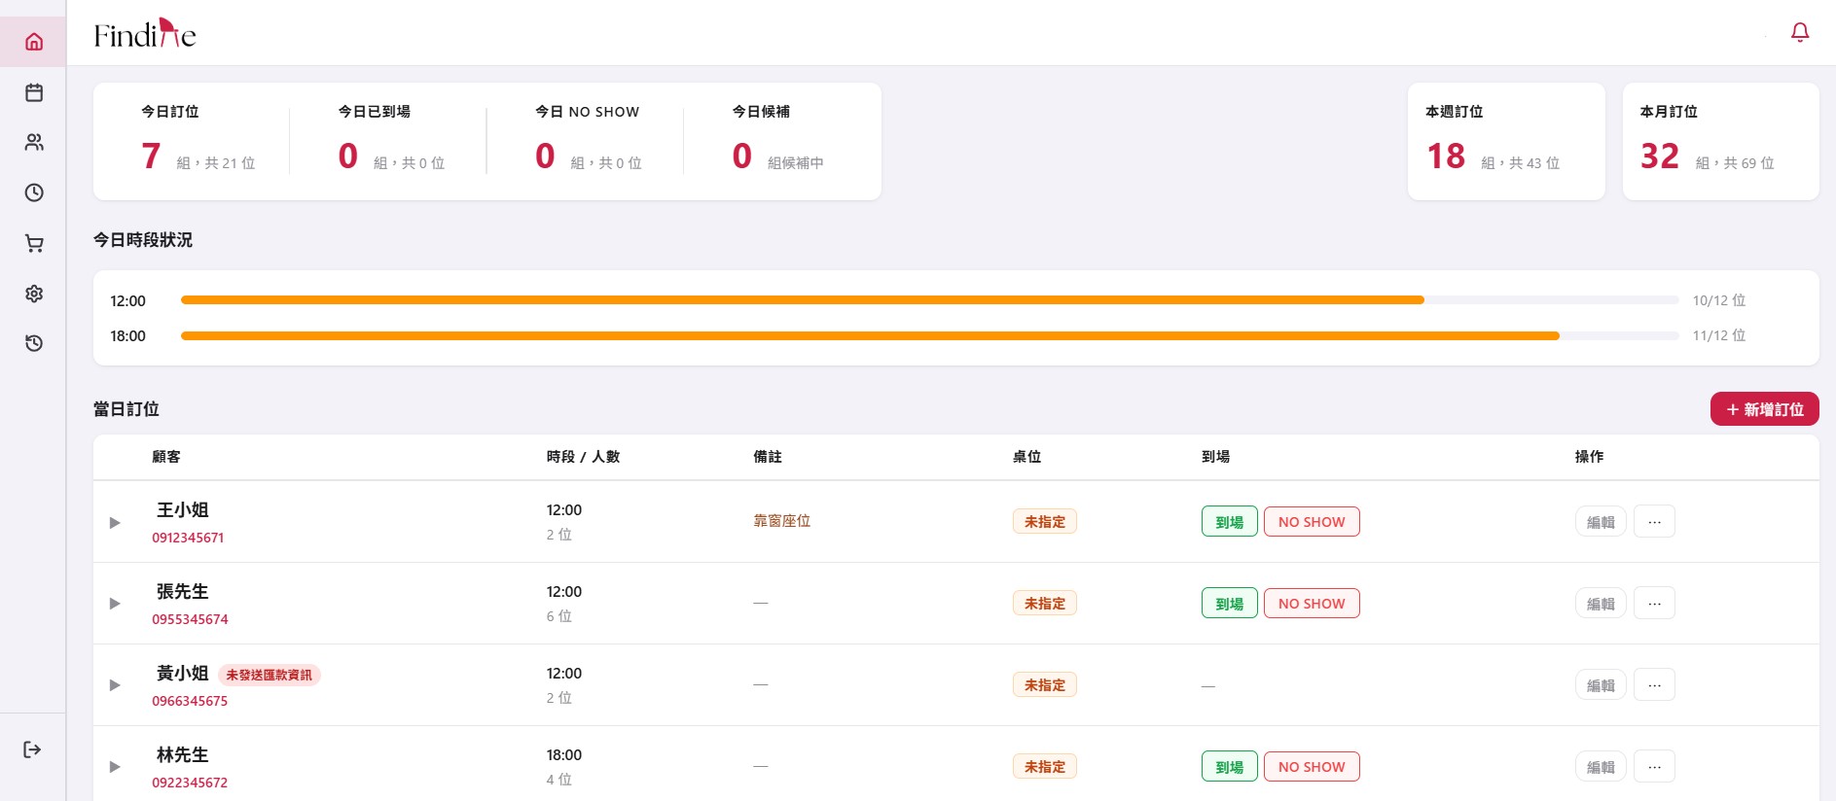Click phone number 0922345672
The image size is (1836, 801).
pos(190,783)
